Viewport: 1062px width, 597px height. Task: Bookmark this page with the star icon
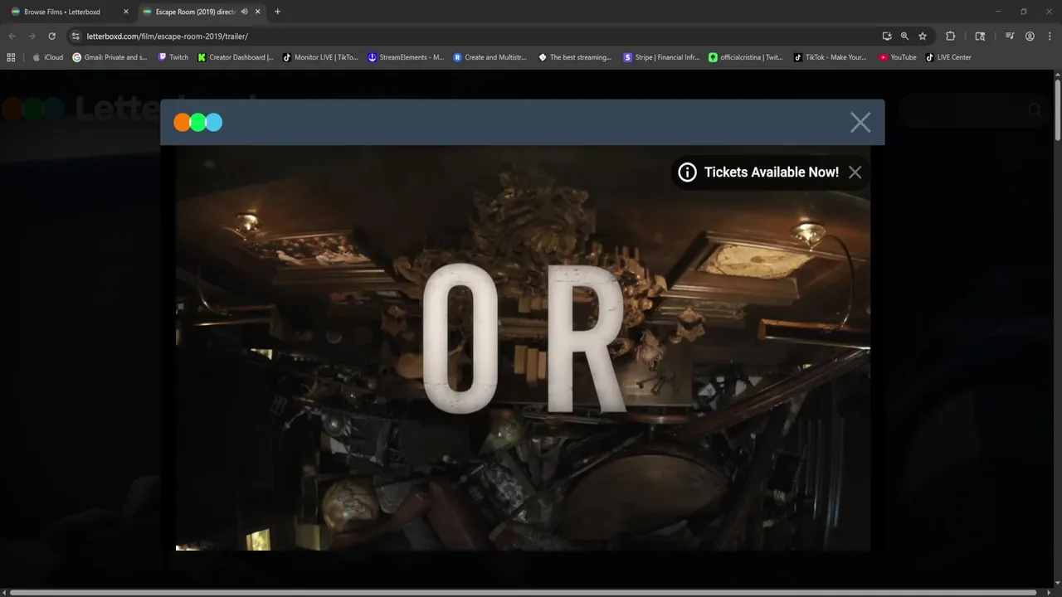tap(923, 36)
